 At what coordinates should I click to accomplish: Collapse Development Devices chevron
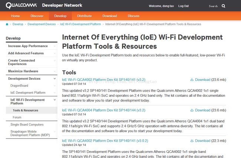click(x=55, y=79)
